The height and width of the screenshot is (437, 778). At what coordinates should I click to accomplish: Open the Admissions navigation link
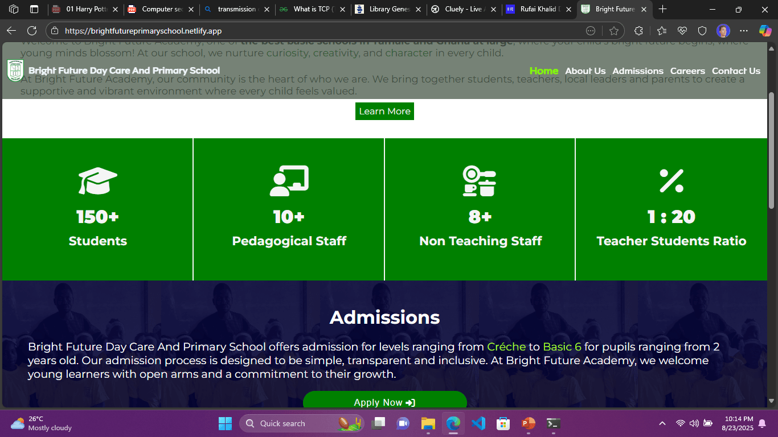click(638, 71)
